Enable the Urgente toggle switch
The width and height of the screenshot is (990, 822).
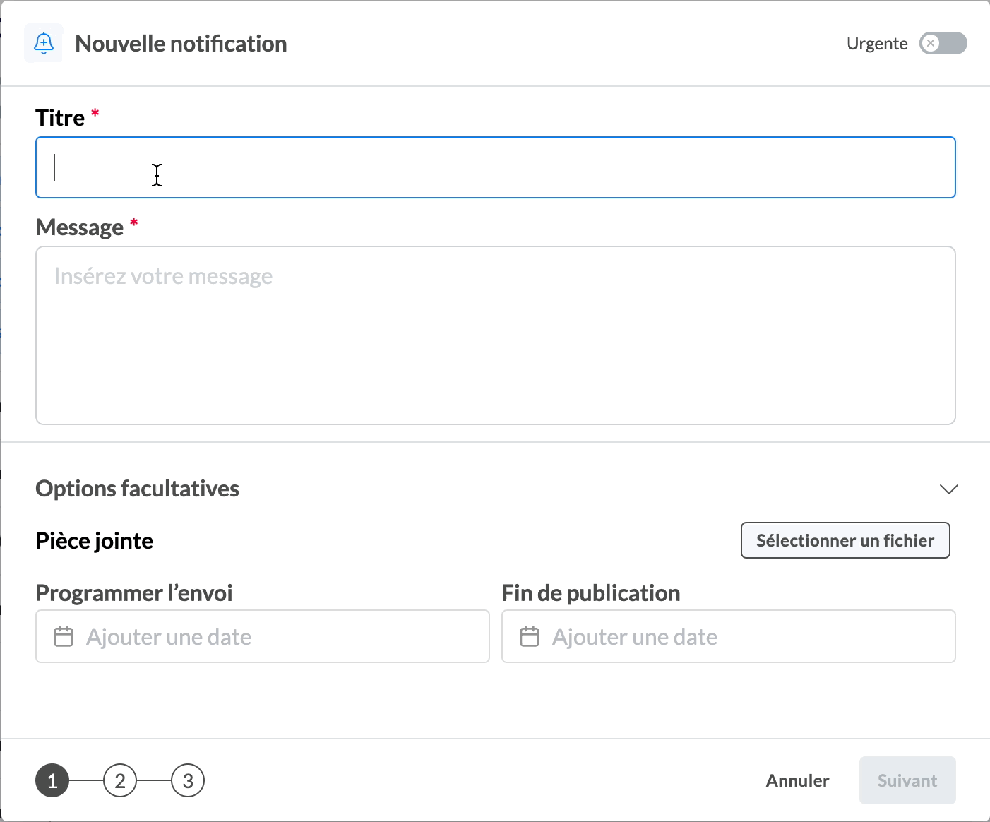tap(943, 43)
